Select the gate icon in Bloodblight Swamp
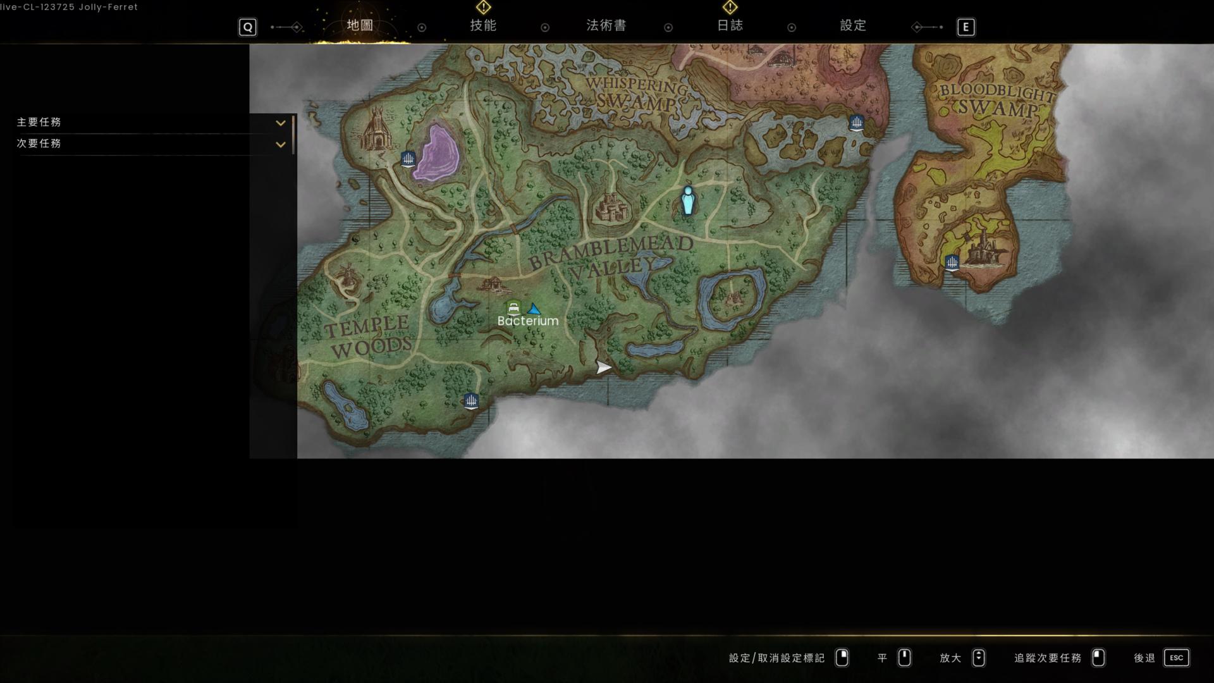Image resolution: width=1214 pixels, height=683 pixels. 952,262
